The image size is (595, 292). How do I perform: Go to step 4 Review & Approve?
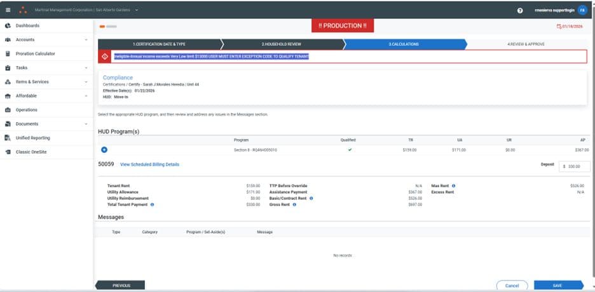[x=527, y=44]
